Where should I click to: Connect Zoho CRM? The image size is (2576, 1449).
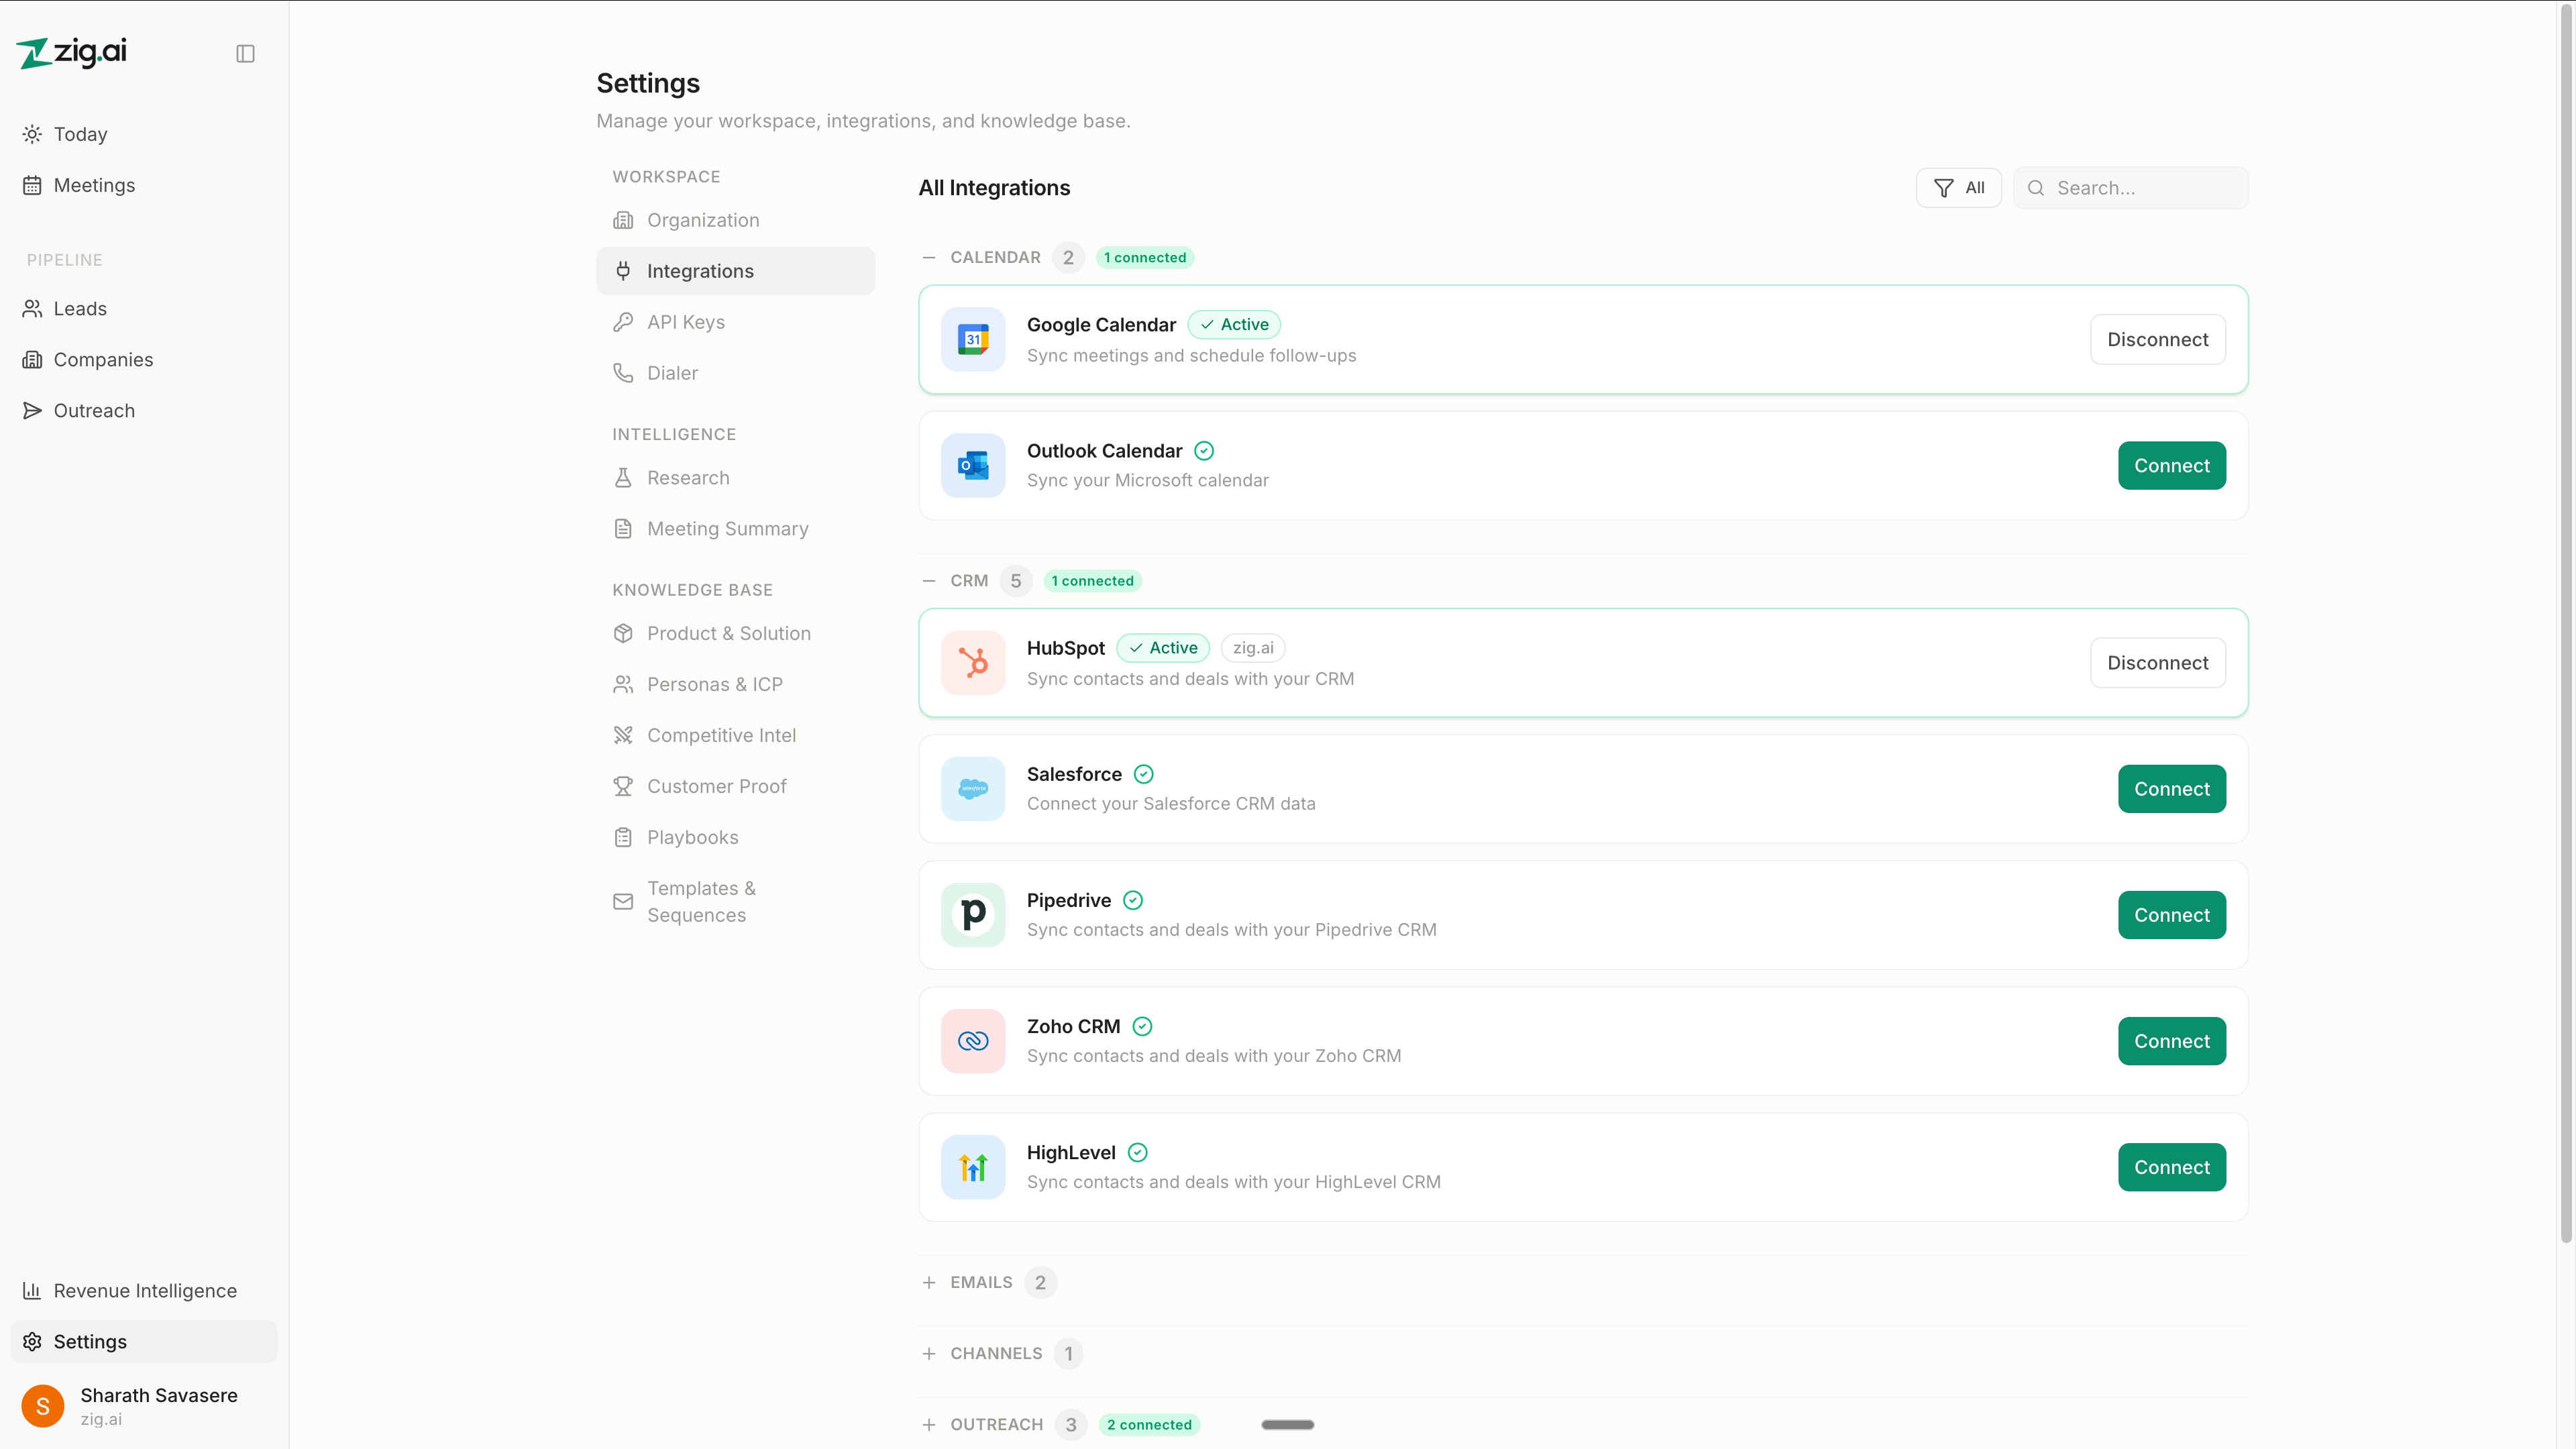[2171, 1041]
